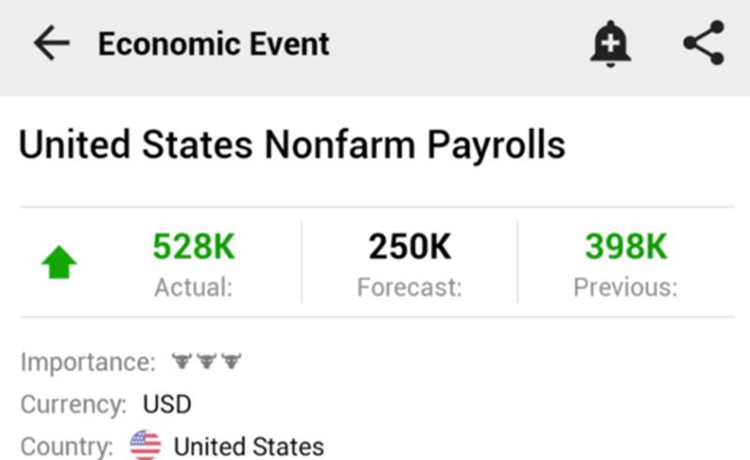Click the United States flag icon
750x460 pixels.
point(145,445)
